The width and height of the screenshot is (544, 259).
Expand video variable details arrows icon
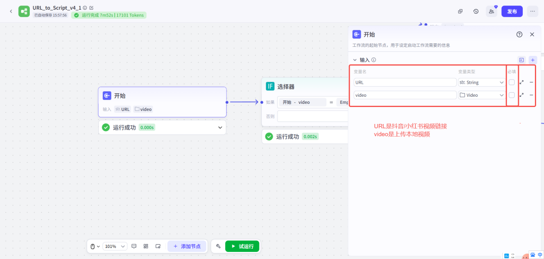point(521,95)
